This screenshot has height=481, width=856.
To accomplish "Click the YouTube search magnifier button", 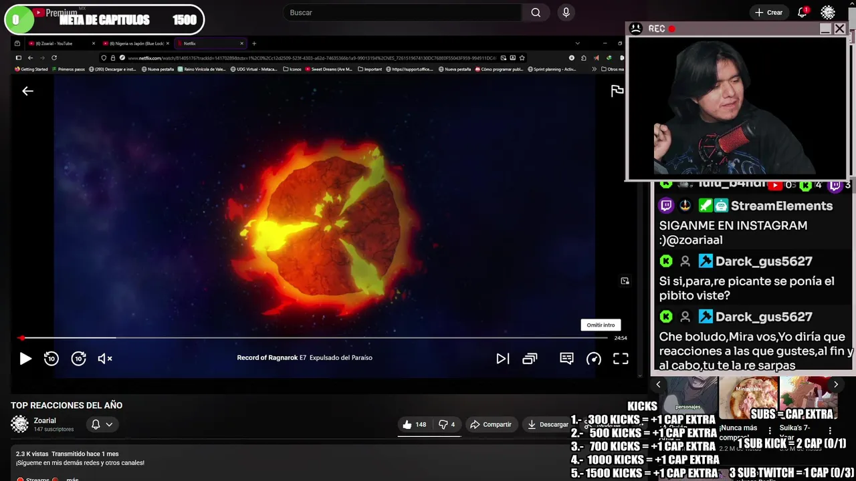I will [536, 13].
